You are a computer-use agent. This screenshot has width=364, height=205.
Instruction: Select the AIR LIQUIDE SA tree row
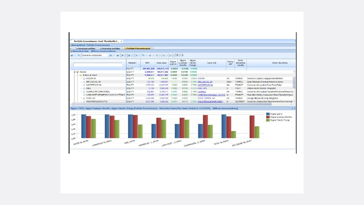[x=93, y=82]
